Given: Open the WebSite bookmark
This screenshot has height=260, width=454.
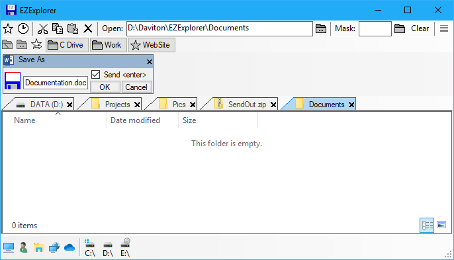Looking at the screenshot, I should 152,45.
